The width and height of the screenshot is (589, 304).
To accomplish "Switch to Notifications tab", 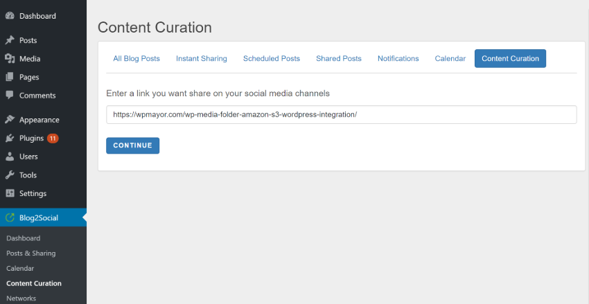I will 398,59.
